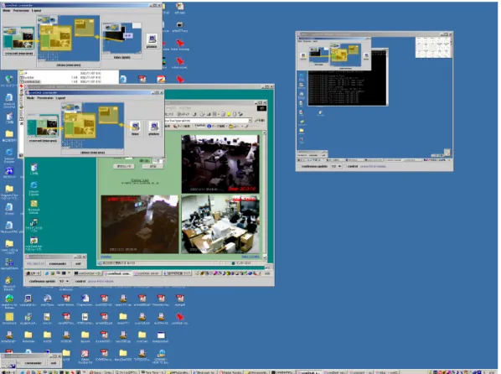The image size is (501, 374).
Task: Click the takes host icon in the inner commander window
Action: click(135, 128)
